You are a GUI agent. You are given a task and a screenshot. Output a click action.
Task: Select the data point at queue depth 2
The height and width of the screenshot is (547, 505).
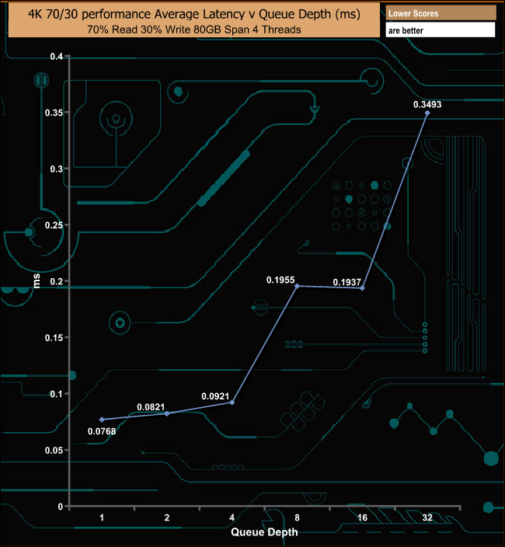pyautogui.click(x=167, y=413)
